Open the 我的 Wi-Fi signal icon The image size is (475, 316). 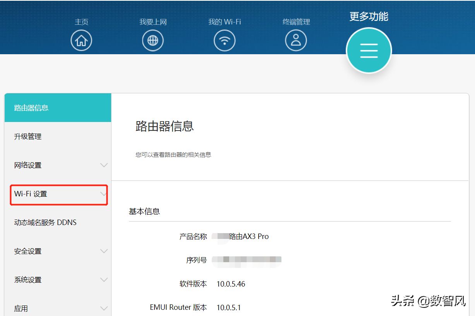(x=225, y=40)
